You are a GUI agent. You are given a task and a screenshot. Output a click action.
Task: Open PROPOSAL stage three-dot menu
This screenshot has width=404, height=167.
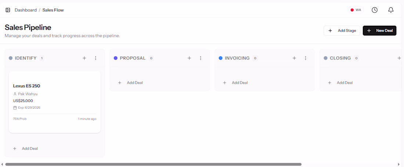tap(201, 58)
